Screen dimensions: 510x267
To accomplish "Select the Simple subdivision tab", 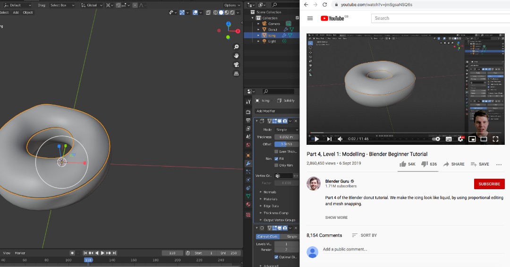I will coord(289,236).
